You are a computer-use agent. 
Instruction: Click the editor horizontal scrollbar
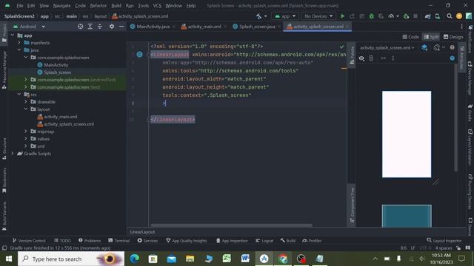coord(231,225)
